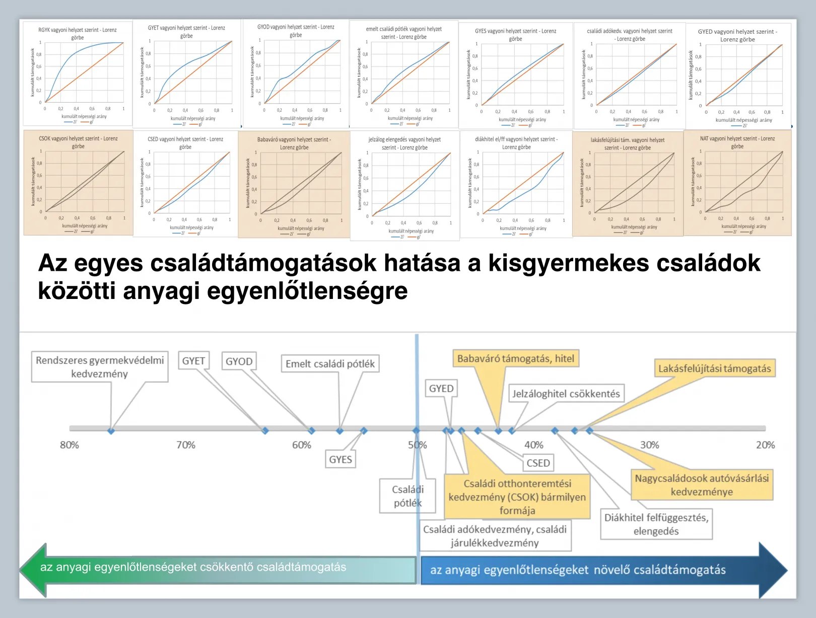Screen dimensions: 816x618
Task: Select the GYED callout box
Action: [x=441, y=389]
